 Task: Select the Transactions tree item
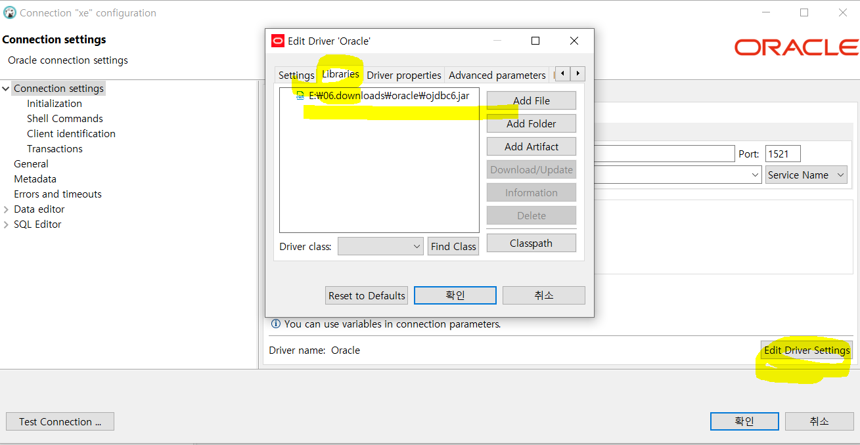[x=55, y=148]
